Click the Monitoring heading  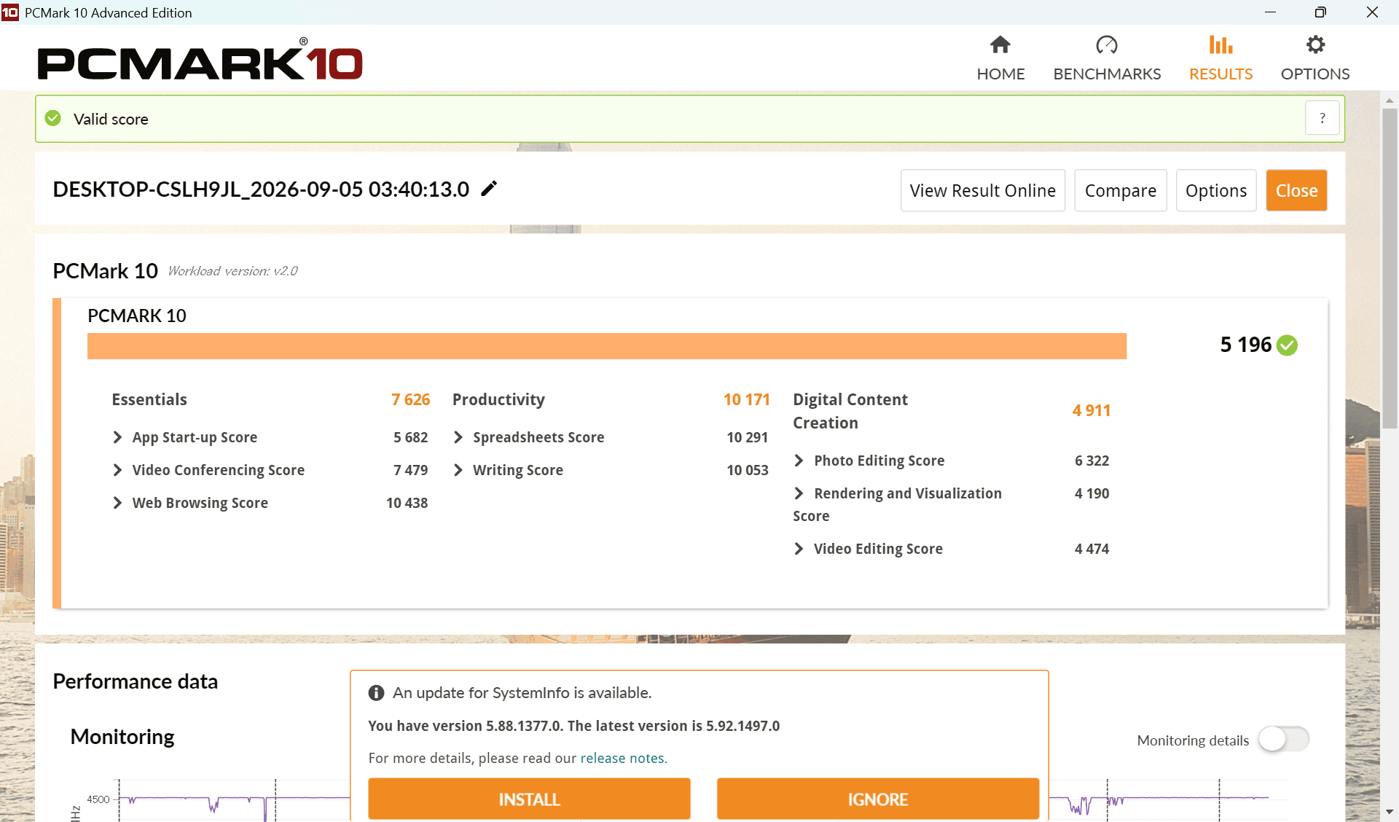(122, 737)
